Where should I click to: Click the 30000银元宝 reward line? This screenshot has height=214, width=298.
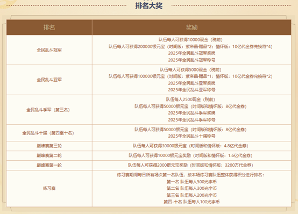click(190, 146)
